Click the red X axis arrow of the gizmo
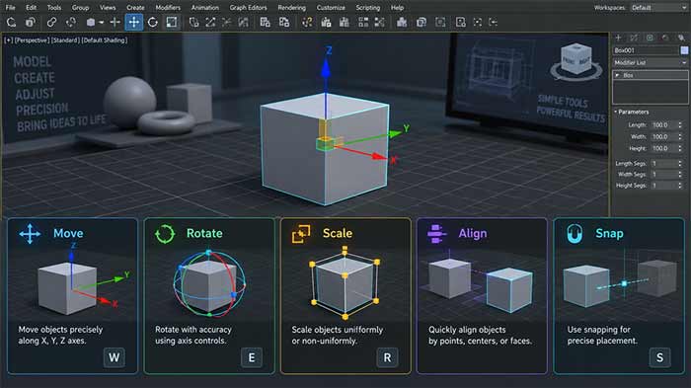 [x=378, y=156]
